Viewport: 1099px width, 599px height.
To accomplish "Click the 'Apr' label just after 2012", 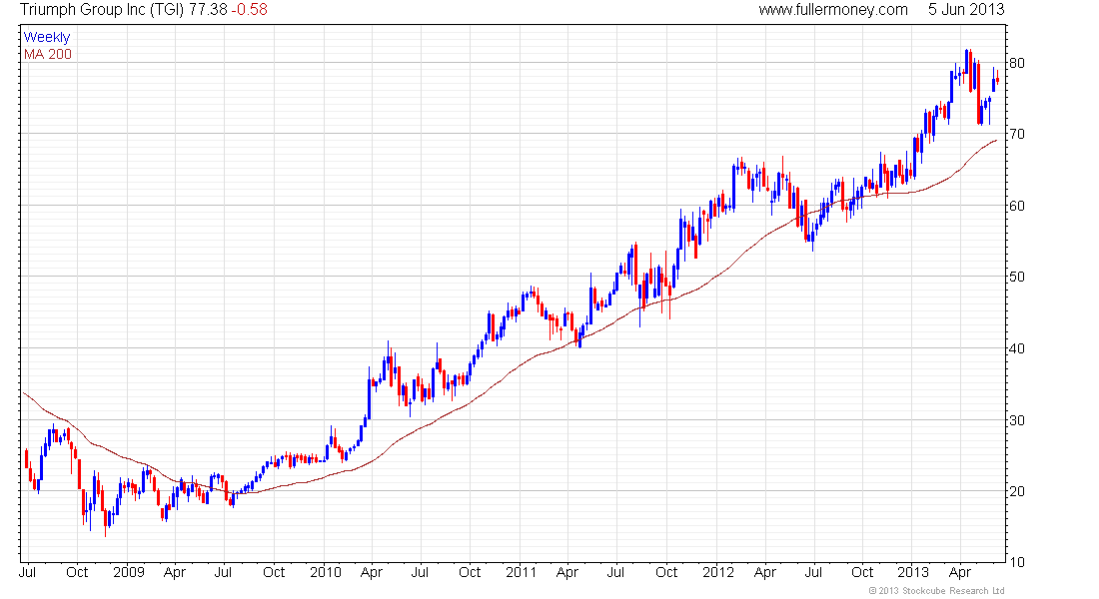I will tap(764, 572).
